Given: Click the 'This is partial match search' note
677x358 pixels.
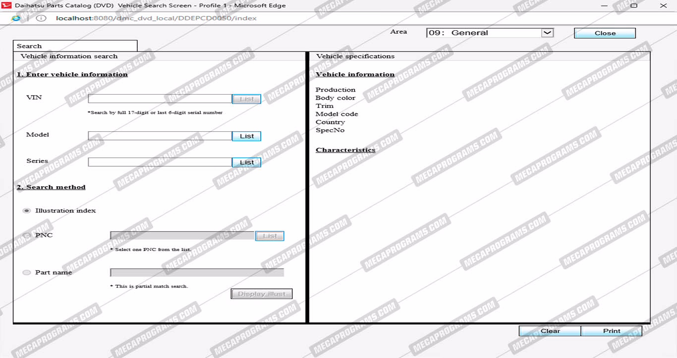Looking at the screenshot, I should pos(149,286).
